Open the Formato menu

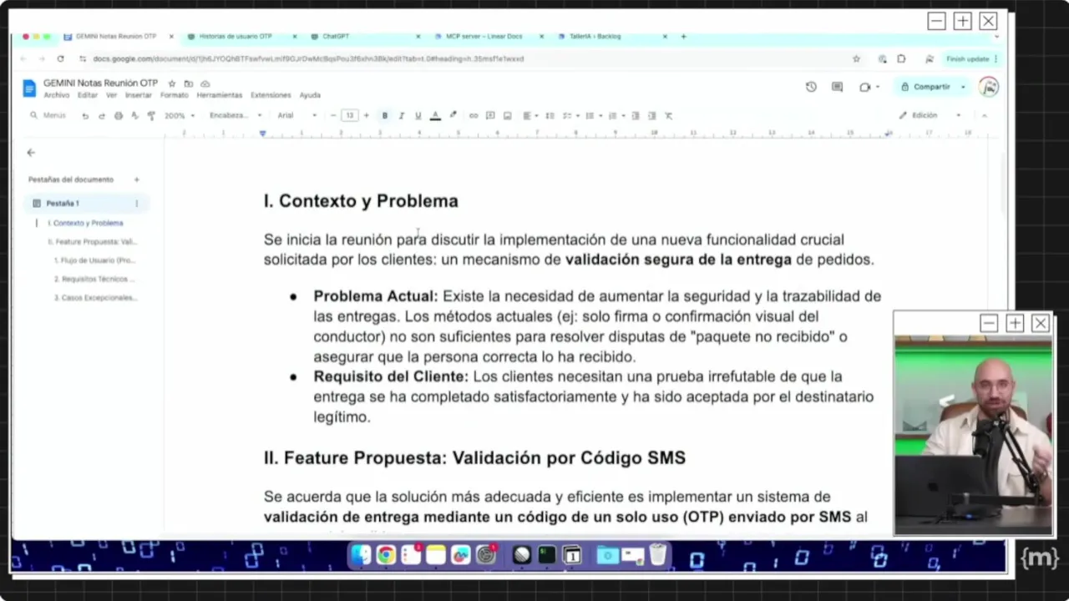click(x=175, y=95)
